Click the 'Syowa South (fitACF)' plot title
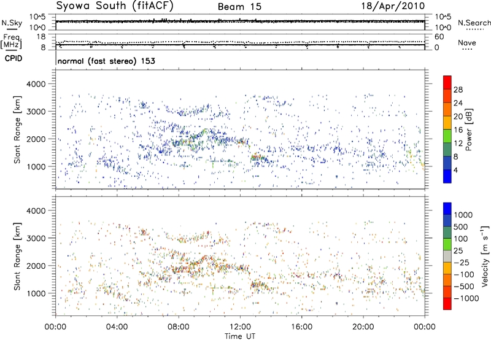The height and width of the screenshot is (340, 491). [115, 6]
